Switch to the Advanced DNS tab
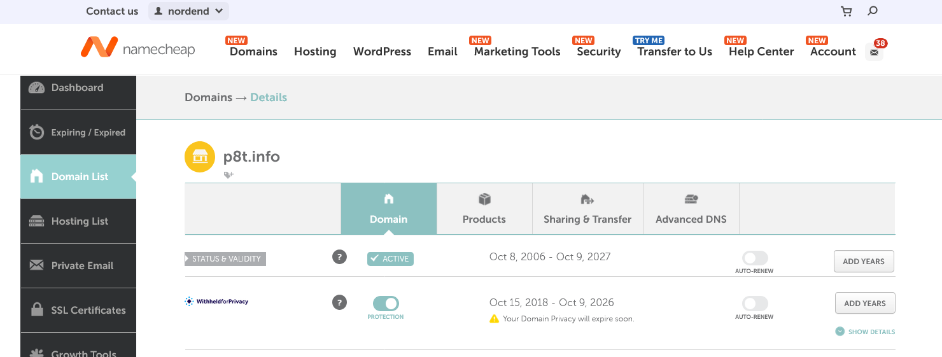The height and width of the screenshot is (357, 942). click(691, 209)
